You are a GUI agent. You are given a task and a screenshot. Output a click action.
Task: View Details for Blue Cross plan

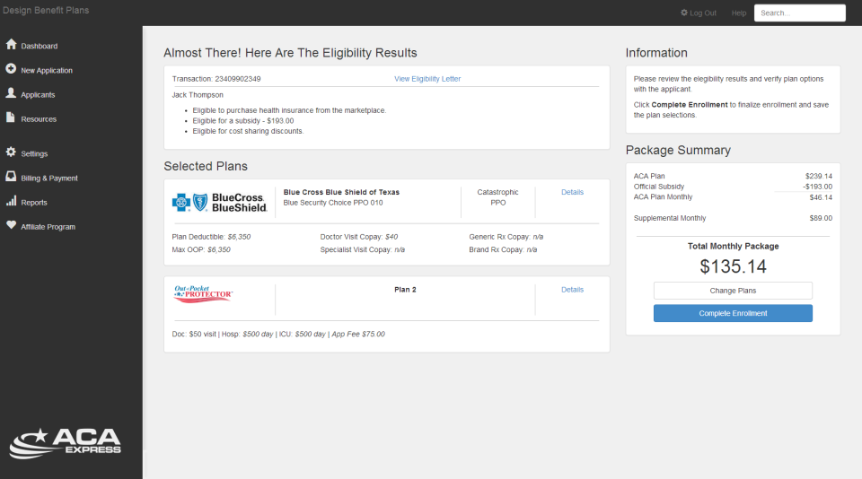coord(572,192)
